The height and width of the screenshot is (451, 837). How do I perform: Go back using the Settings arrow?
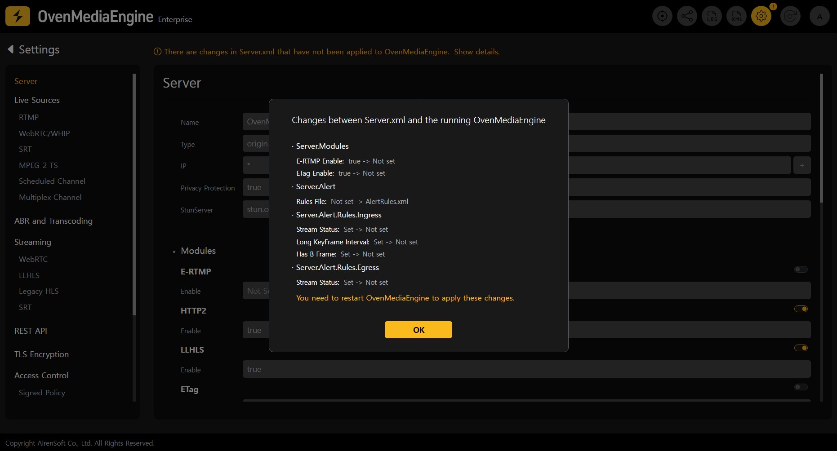(x=11, y=49)
